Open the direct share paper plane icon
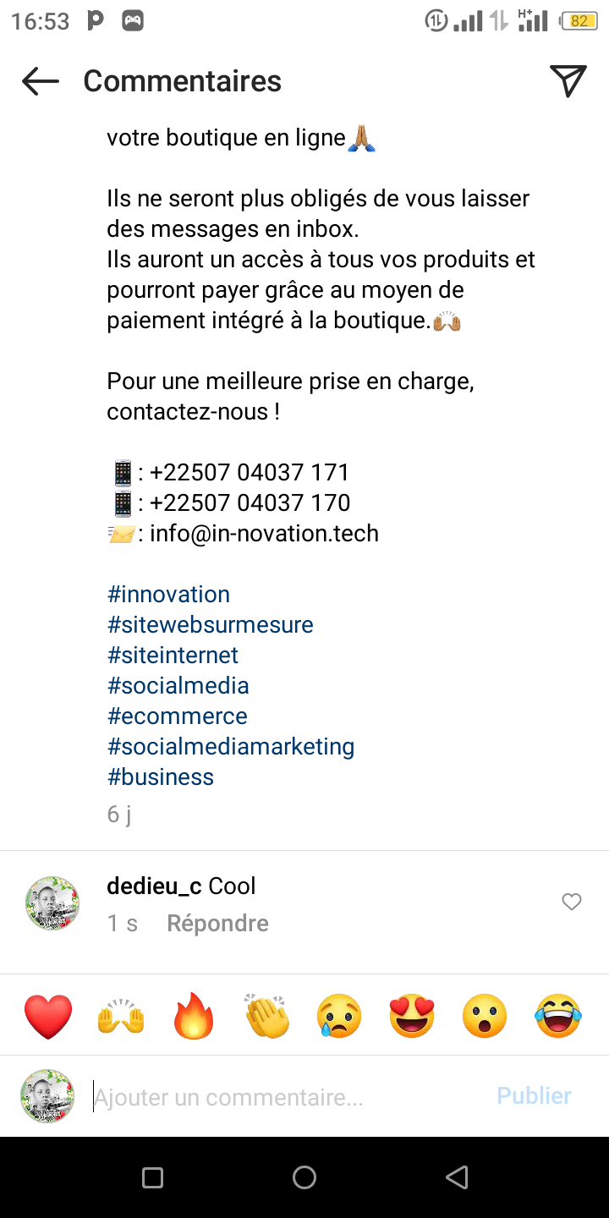Screen dimensions: 609x1218 point(568,81)
